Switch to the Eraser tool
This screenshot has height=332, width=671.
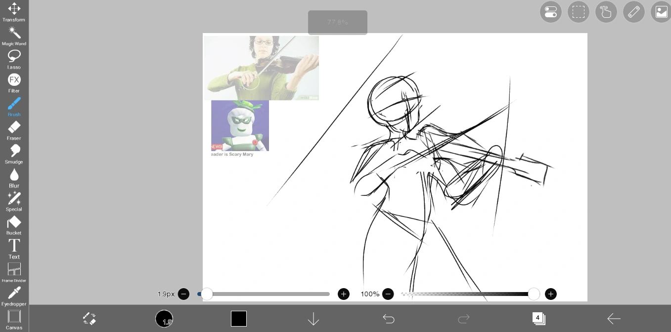tap(14, 127)
